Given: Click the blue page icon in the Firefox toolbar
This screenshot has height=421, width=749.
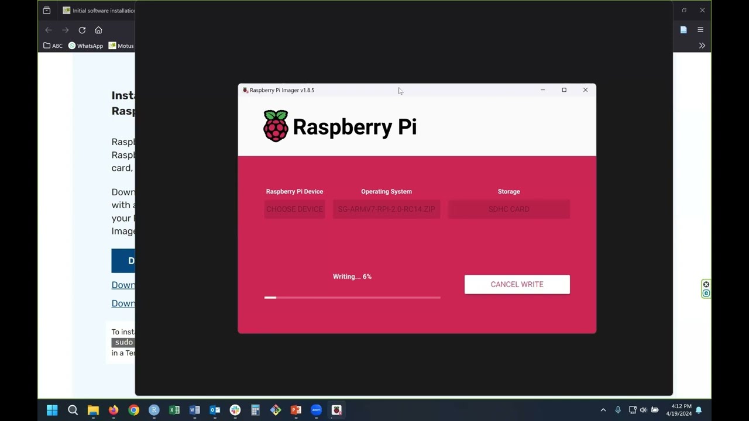Looking at the screenshot, I should coord(683,30).
